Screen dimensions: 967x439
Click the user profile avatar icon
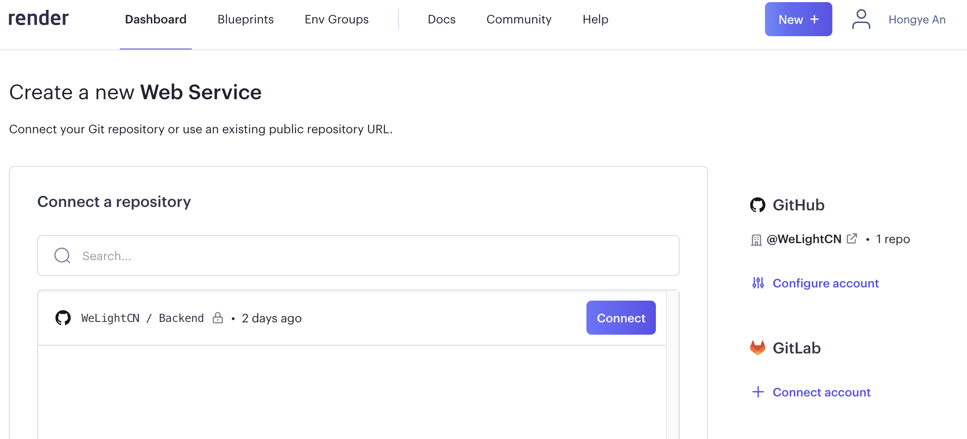click(861, 19)
